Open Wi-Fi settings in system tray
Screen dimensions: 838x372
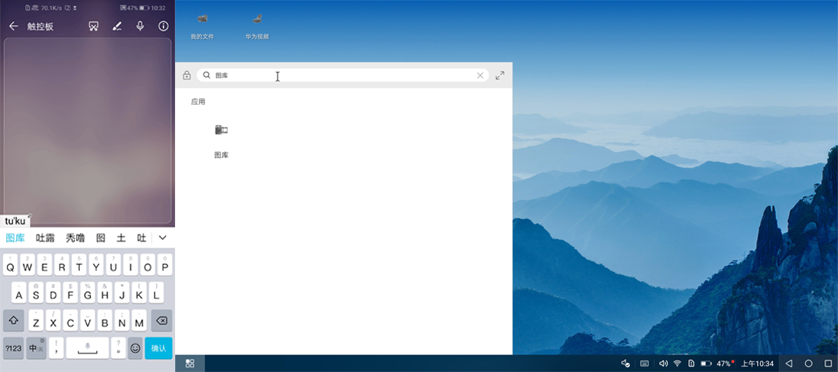coord(677,364)
